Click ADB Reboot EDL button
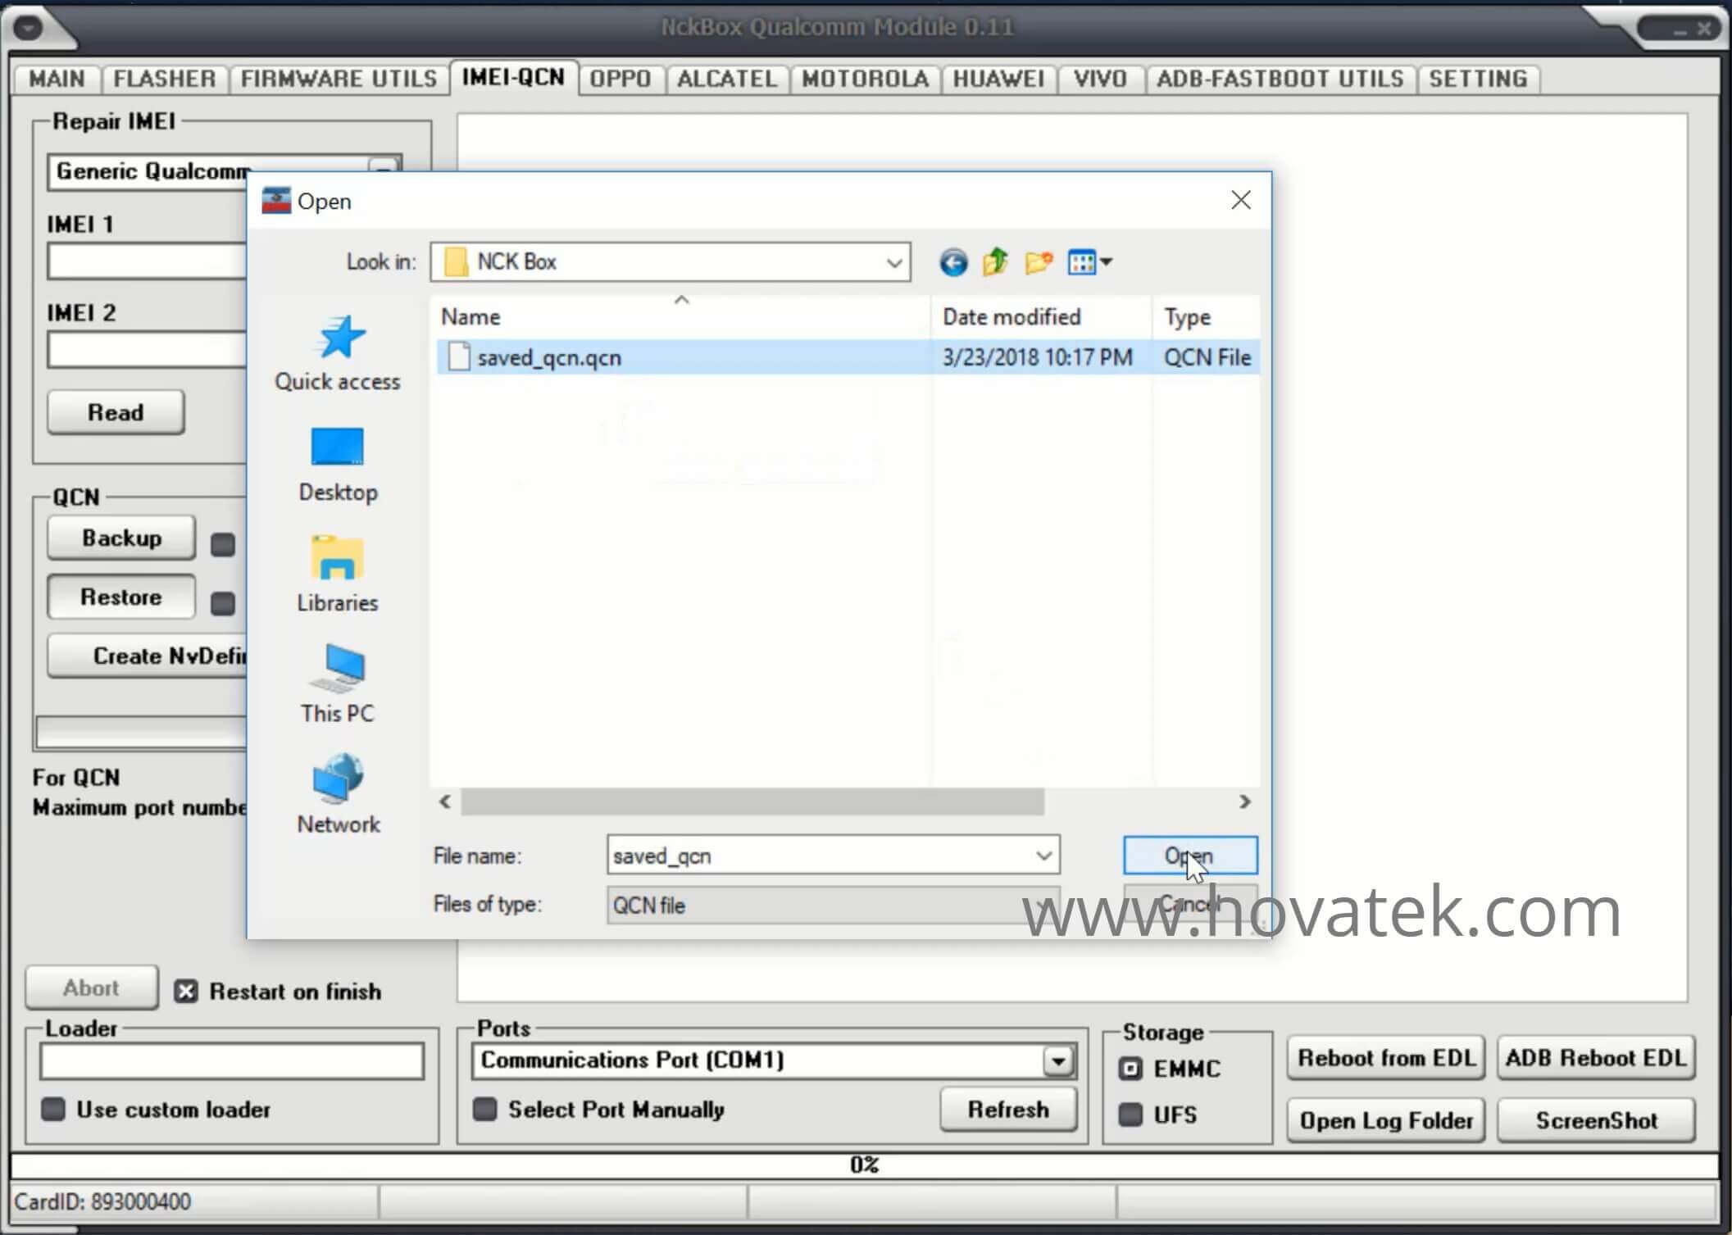 [1596, 1058]
